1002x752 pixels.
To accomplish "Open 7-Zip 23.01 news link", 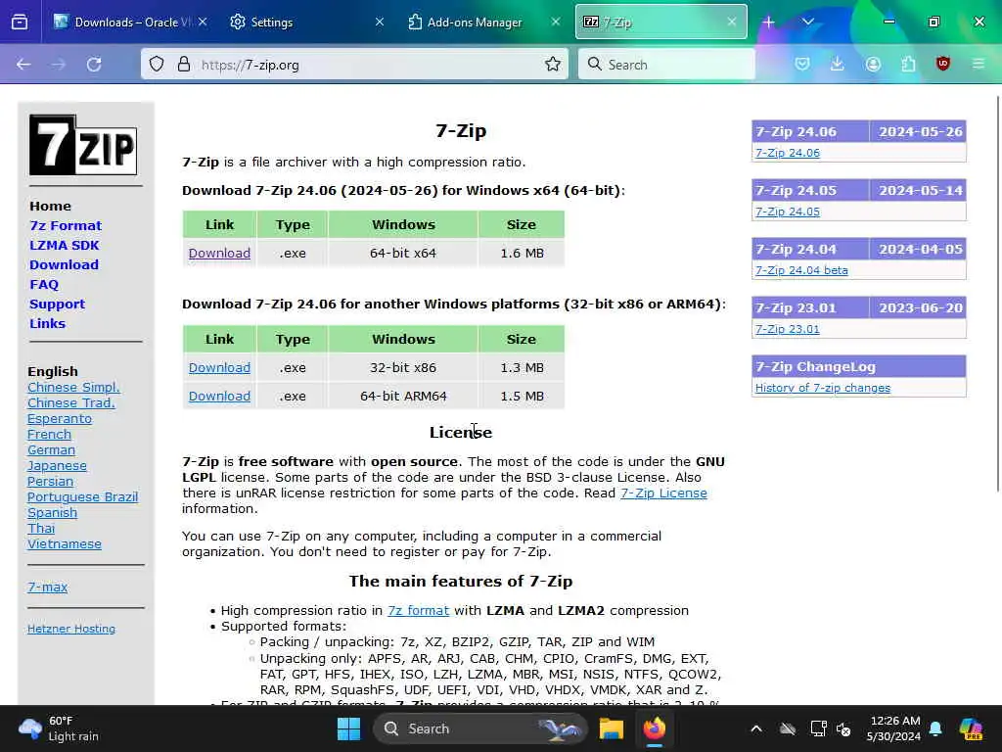I will pos(788,329).
